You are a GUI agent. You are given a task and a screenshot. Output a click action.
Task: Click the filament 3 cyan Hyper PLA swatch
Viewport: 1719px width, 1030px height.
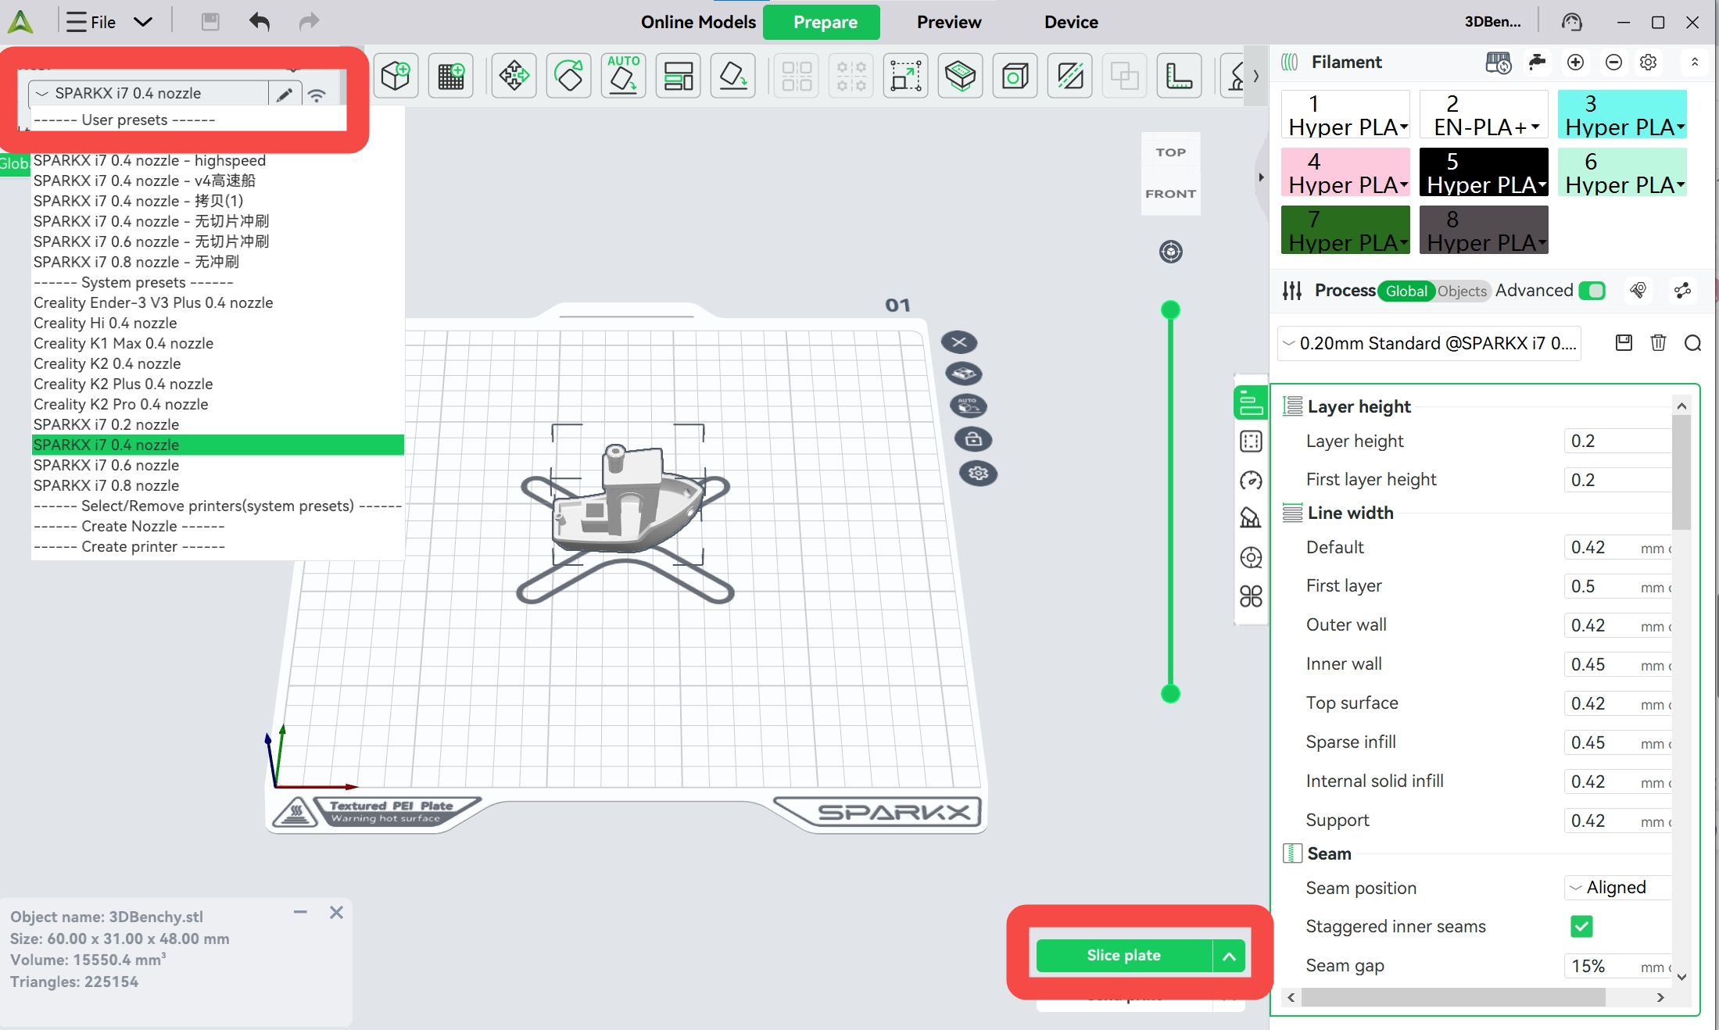coord(1621,114)
